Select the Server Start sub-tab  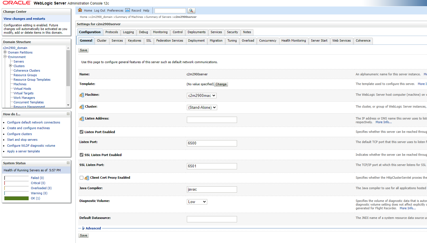click(319, 41)
